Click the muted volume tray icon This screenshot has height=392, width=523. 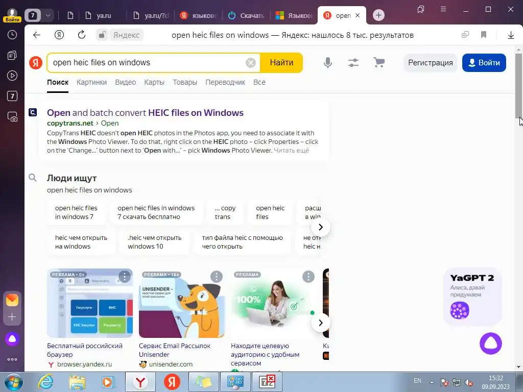[x=469, y=382]
